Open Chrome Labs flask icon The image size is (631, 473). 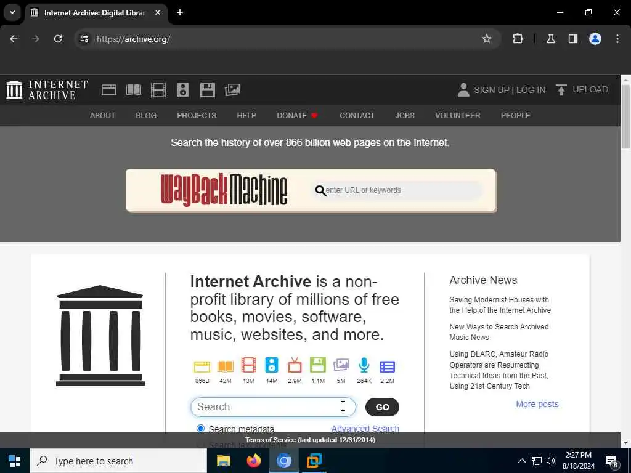point(551,39)
